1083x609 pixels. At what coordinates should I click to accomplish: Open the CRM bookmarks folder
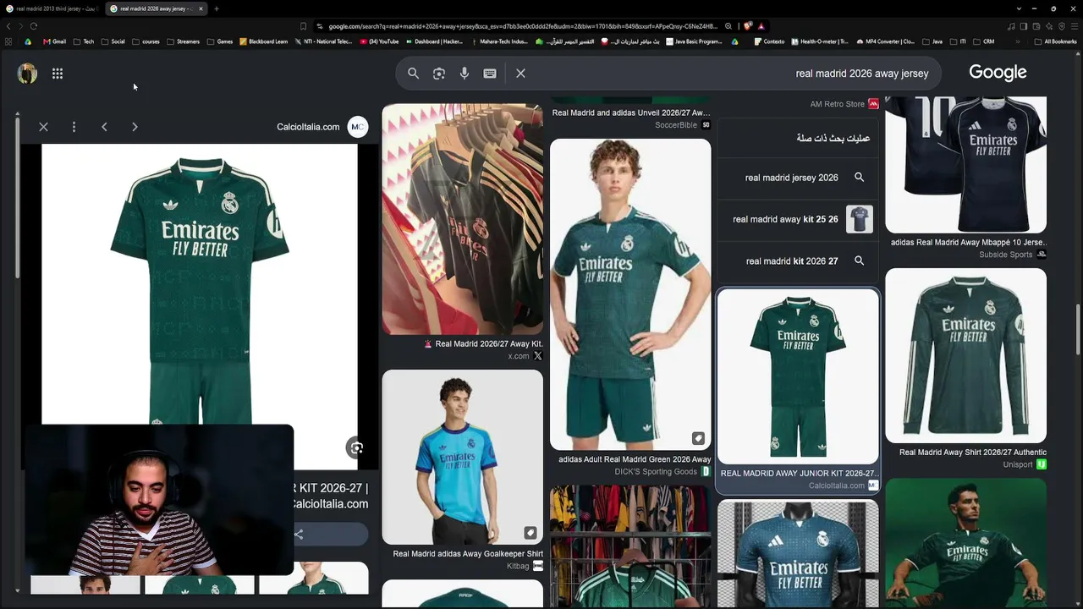(984, 41)
